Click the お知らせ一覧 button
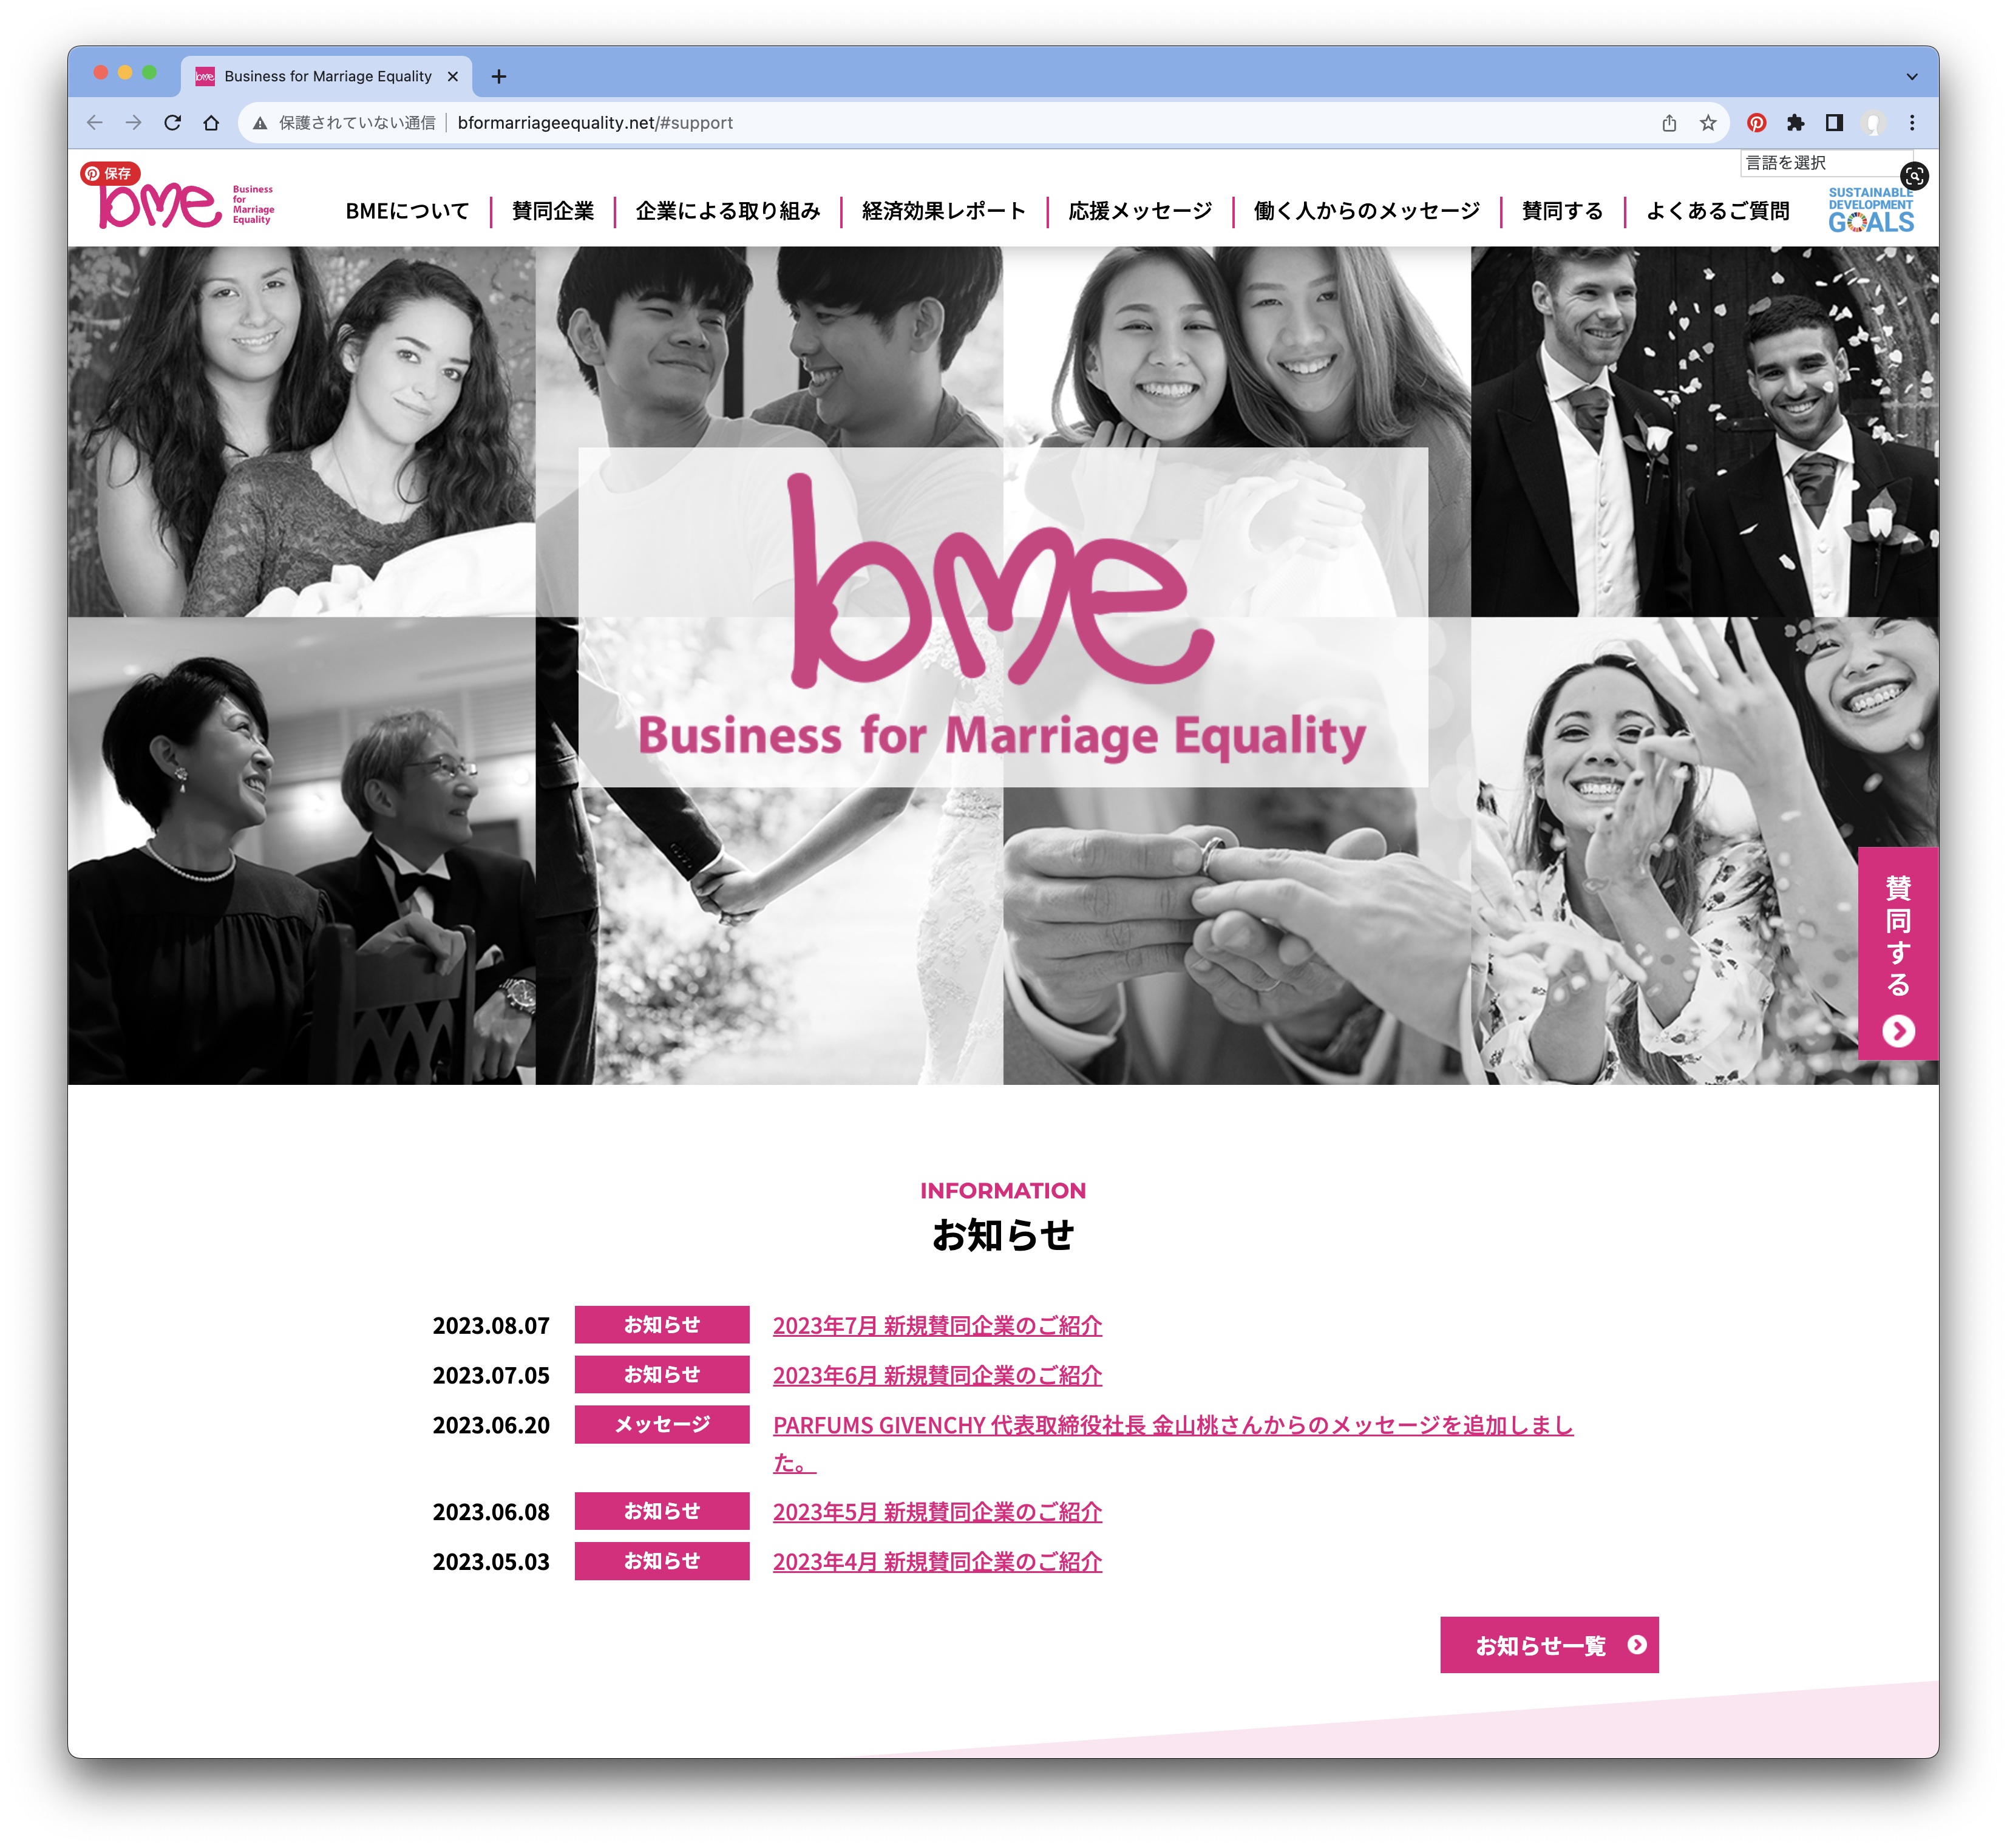This screenshot has height=1848, width=2007. (1549, 1645)
